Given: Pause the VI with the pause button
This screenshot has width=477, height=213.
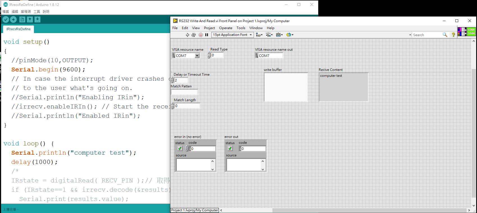Looking at the screenshot, I should coord(207,35).
